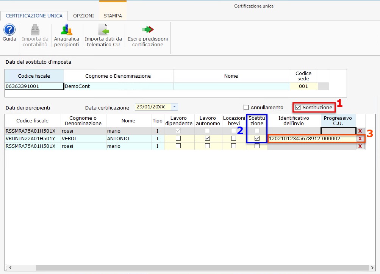Open the OPZIONI tab

pos(84,16)
